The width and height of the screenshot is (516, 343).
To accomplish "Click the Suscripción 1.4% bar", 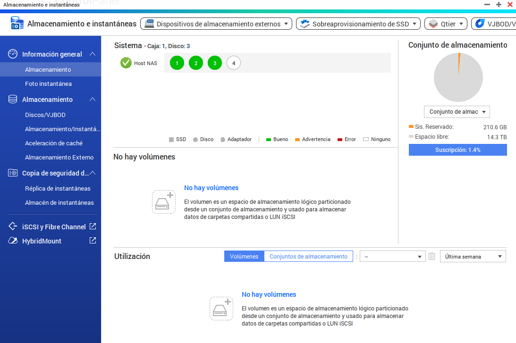I will click(457, 150).
